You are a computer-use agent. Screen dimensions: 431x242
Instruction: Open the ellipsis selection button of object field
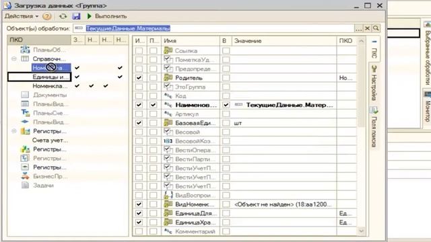(358, 28)
